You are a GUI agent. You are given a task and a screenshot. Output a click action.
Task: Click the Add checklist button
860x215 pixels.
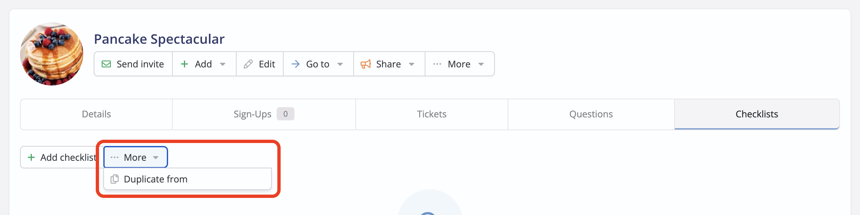coord(60,157)
